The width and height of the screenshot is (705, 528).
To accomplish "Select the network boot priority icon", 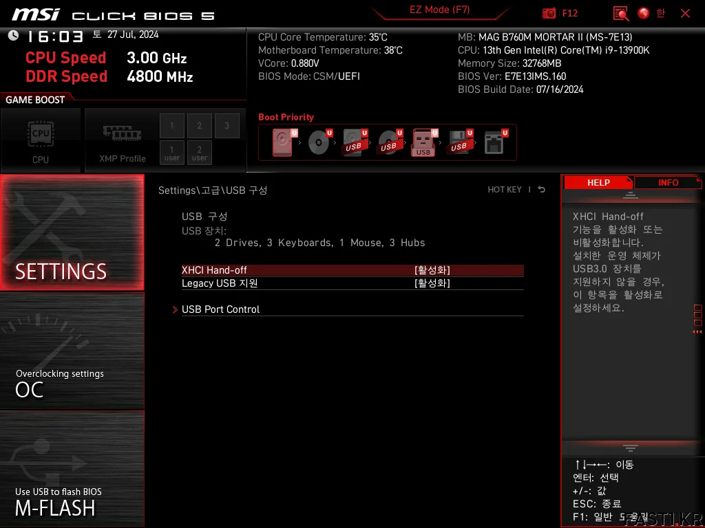I will 495,142.
